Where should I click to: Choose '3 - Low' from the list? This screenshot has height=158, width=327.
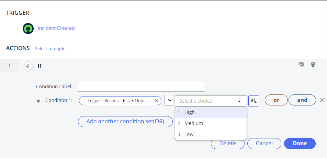[x=211, y=134]
